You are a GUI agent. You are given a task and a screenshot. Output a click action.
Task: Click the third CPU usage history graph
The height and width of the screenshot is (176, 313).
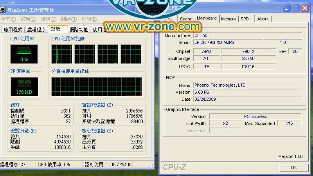(108, 54)
